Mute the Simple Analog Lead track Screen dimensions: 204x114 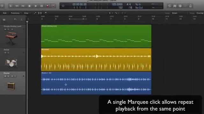point(5,29)
